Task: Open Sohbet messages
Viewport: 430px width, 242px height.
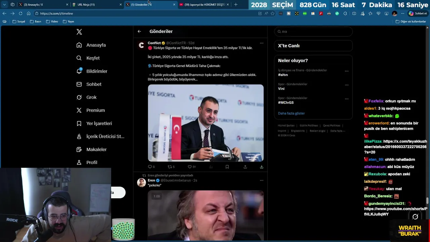Action: click(x=89, y=84)
